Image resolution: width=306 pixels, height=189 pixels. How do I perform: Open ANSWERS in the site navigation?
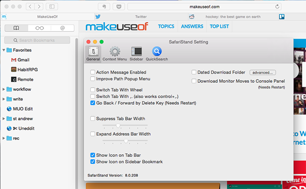tap(192, 26)
